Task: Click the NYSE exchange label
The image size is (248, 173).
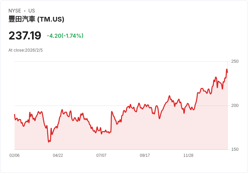Action: click(15, 11)
